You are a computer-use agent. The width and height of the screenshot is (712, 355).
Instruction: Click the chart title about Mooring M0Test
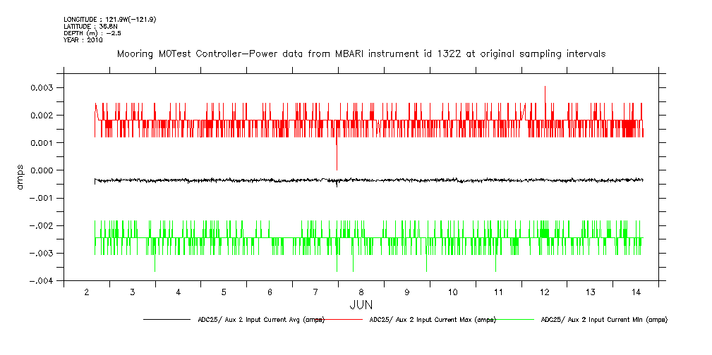click(361, 54)
